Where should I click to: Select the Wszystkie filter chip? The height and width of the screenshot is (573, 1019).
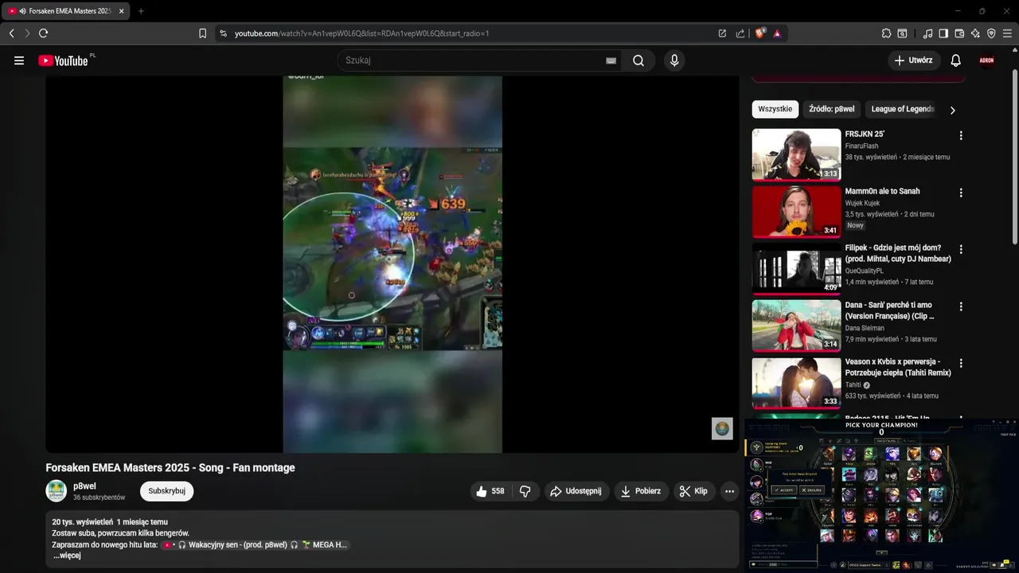pyautogui.click(x=775, y=109)
